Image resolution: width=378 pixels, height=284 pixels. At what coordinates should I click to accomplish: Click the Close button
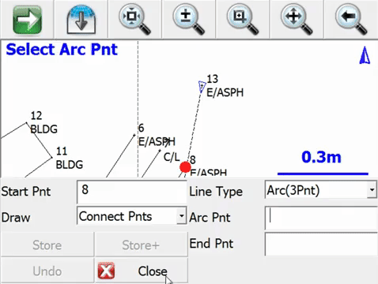coord(142,271)
